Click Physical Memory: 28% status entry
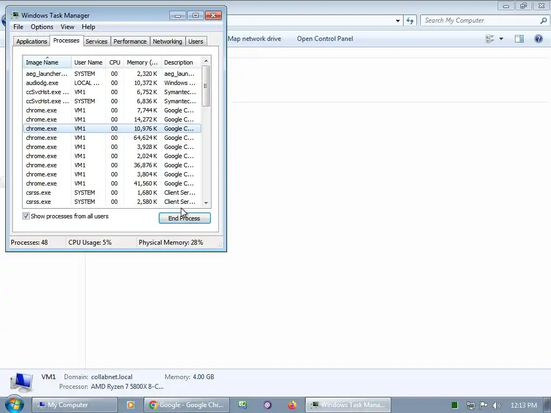Viewport: 551px width, 413px height. (x=171, y=243)
